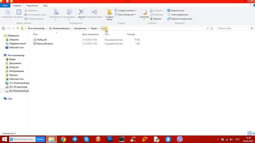Click the Найти button in taskbar
Screen dimensions: 255x143
pos(40,139)
